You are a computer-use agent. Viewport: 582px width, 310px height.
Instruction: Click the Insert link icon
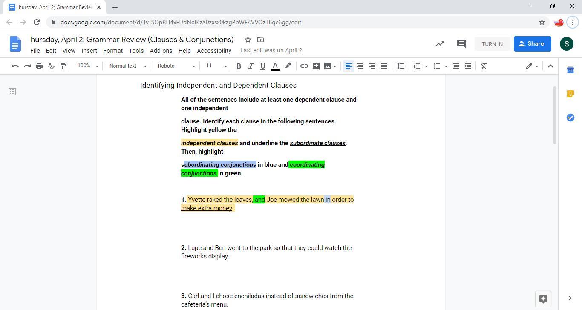coord(304,66)
